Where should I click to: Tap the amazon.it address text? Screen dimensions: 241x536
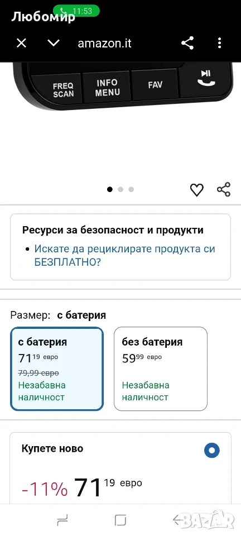[x=104, y=44]
